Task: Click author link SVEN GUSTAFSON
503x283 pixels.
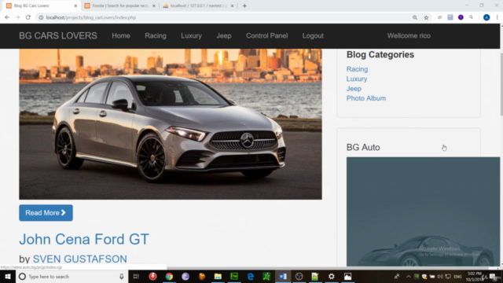Action: tap(80, 259)
